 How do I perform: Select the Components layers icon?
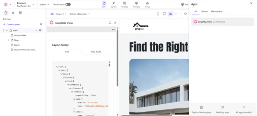coord(13,13)
